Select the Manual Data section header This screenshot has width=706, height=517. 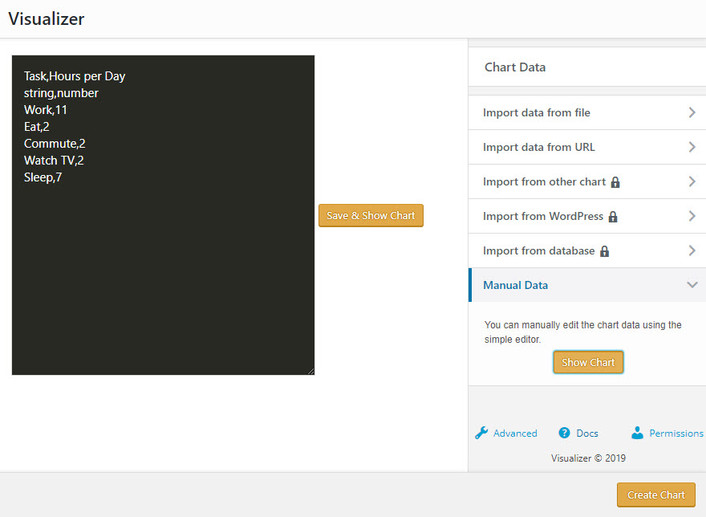click(x=516, y=285)
